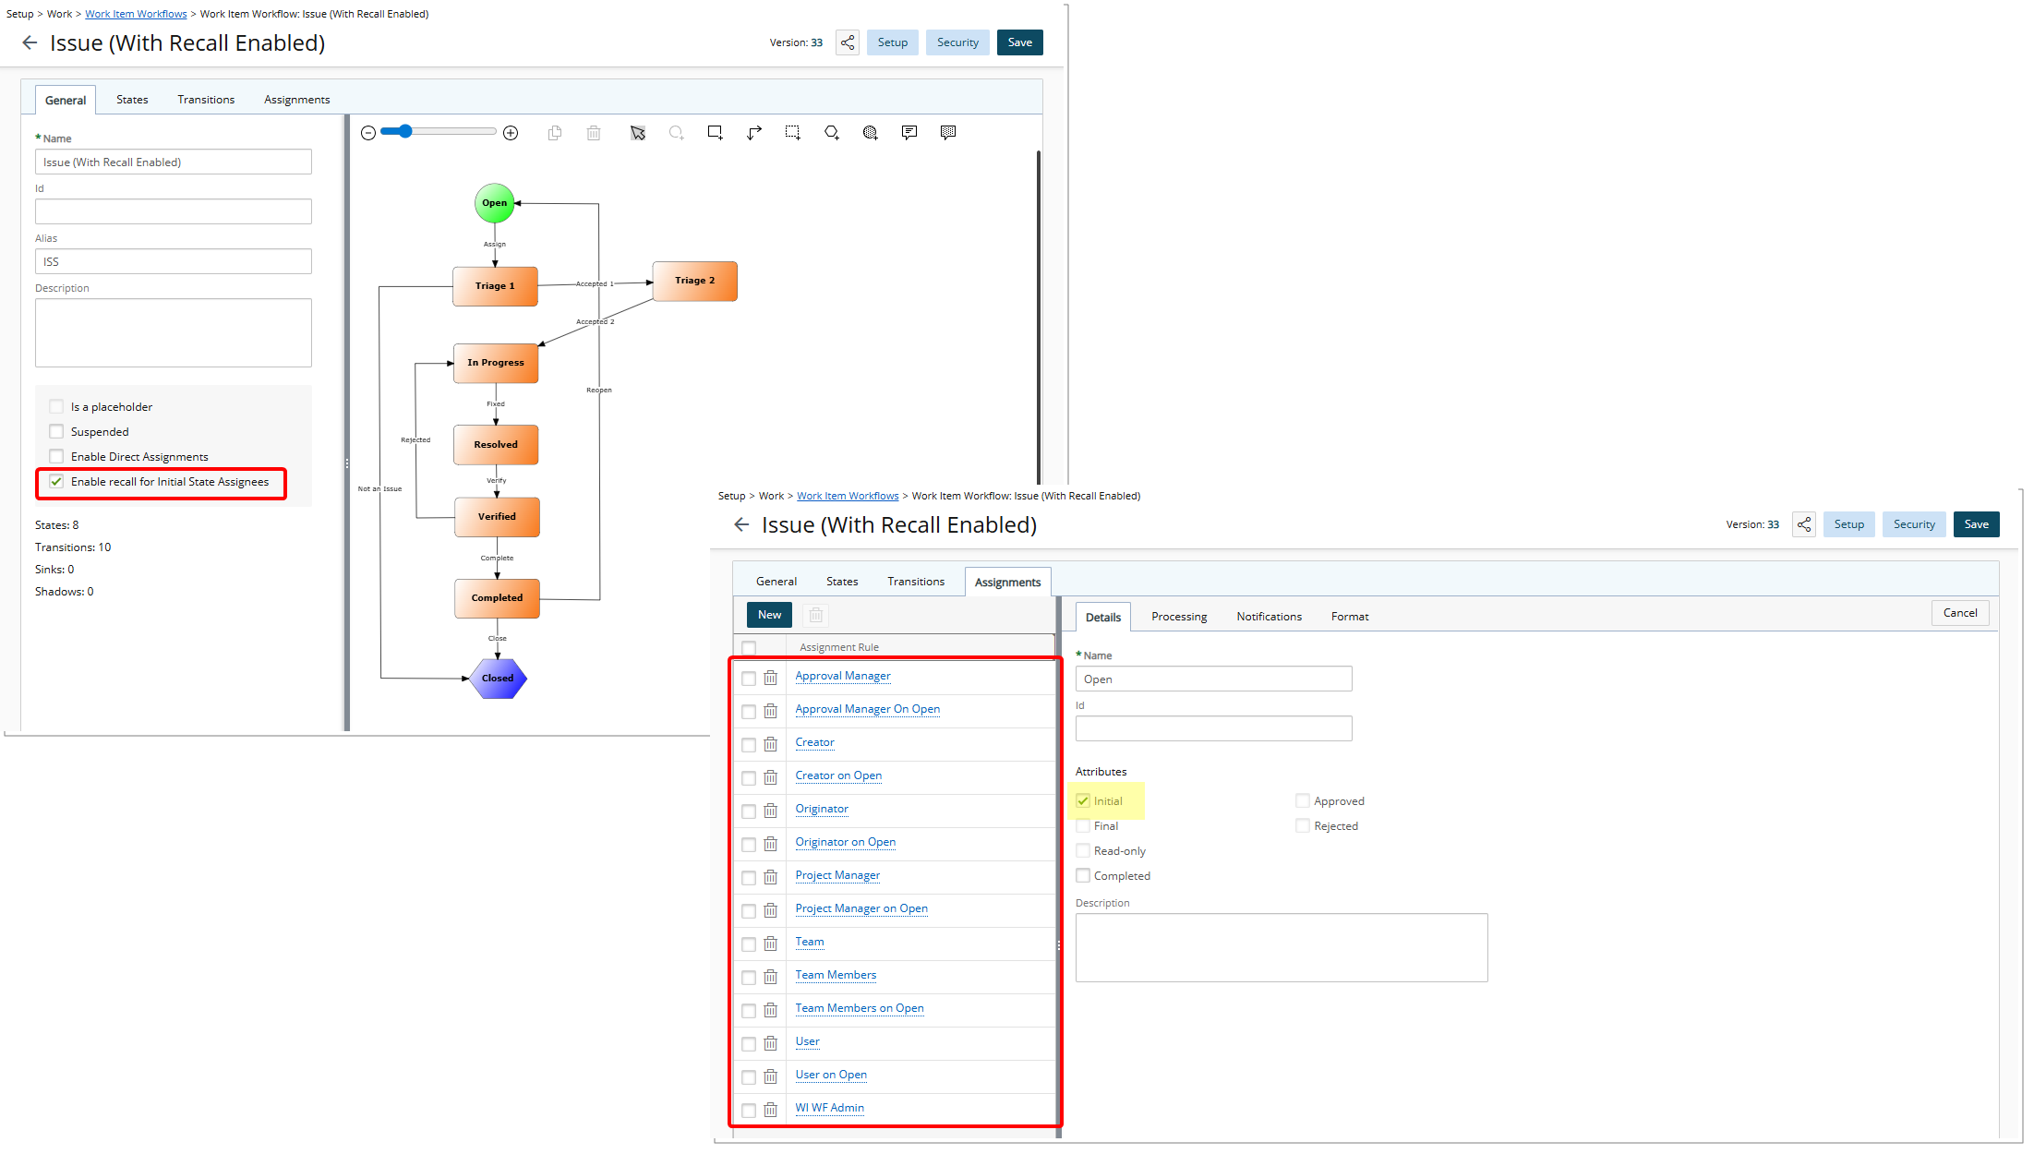Choose the add hexagon state tool
This screenshot has width=2034, height=1154.
point(831,133)
